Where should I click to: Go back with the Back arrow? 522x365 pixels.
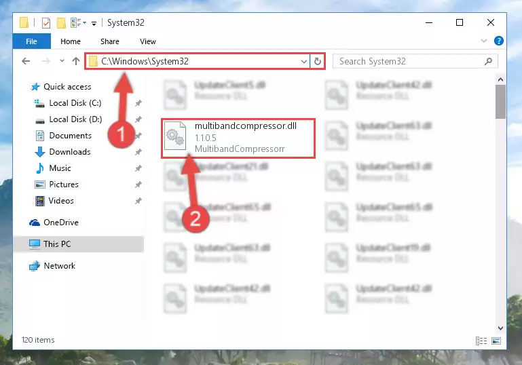pyautogui.click(x=26, y=61)
